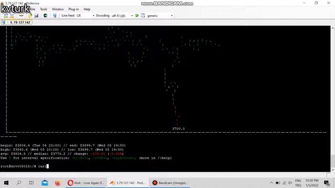This screenshot has height=188, width=335.
Task: Click the icon left of generic dropdown
Action: tap(143, 16)
